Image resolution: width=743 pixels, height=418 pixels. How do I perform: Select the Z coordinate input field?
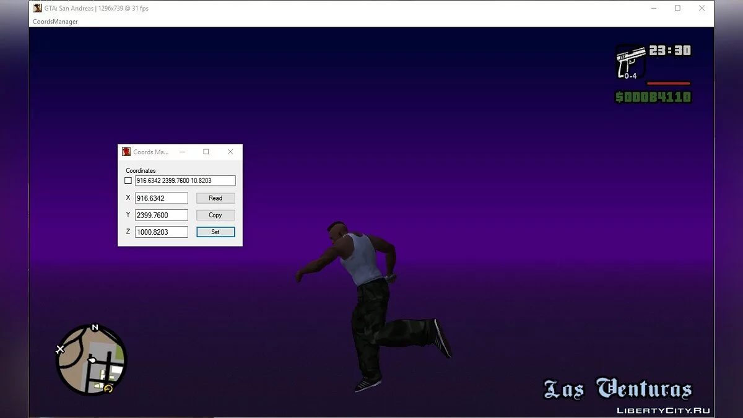[161, 232]
